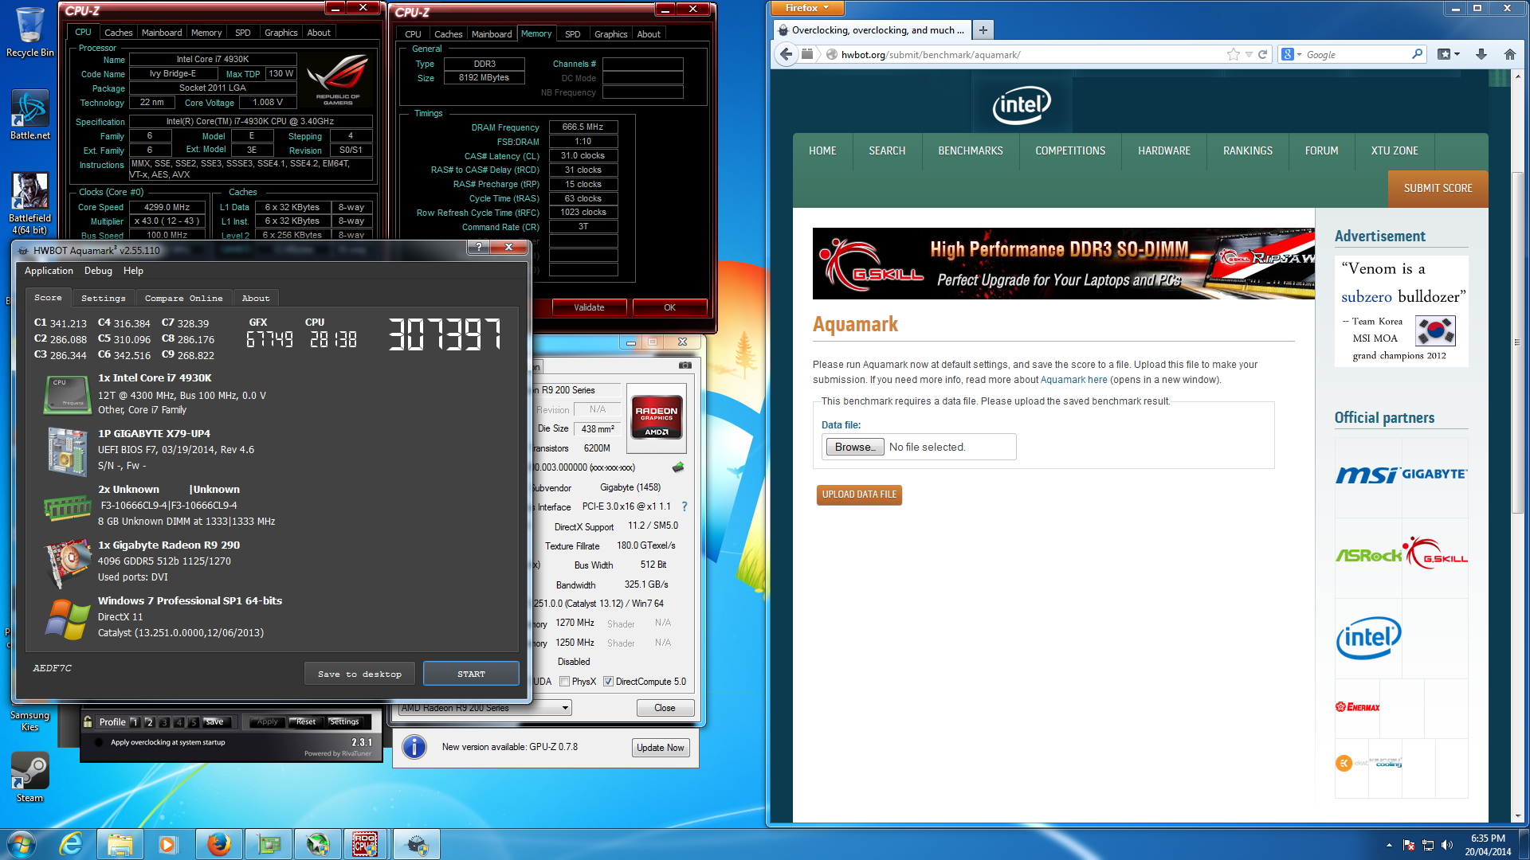Click the Validate button in CPU-Z
1530x860 pixels.
589,307
